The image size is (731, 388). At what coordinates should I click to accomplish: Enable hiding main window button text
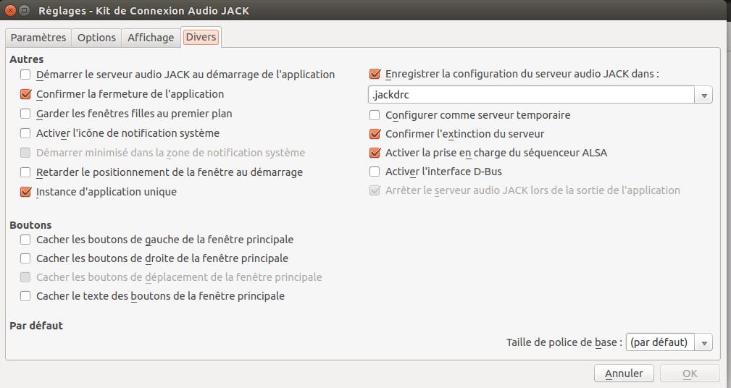pyautogui.click(x=26, y=296)
